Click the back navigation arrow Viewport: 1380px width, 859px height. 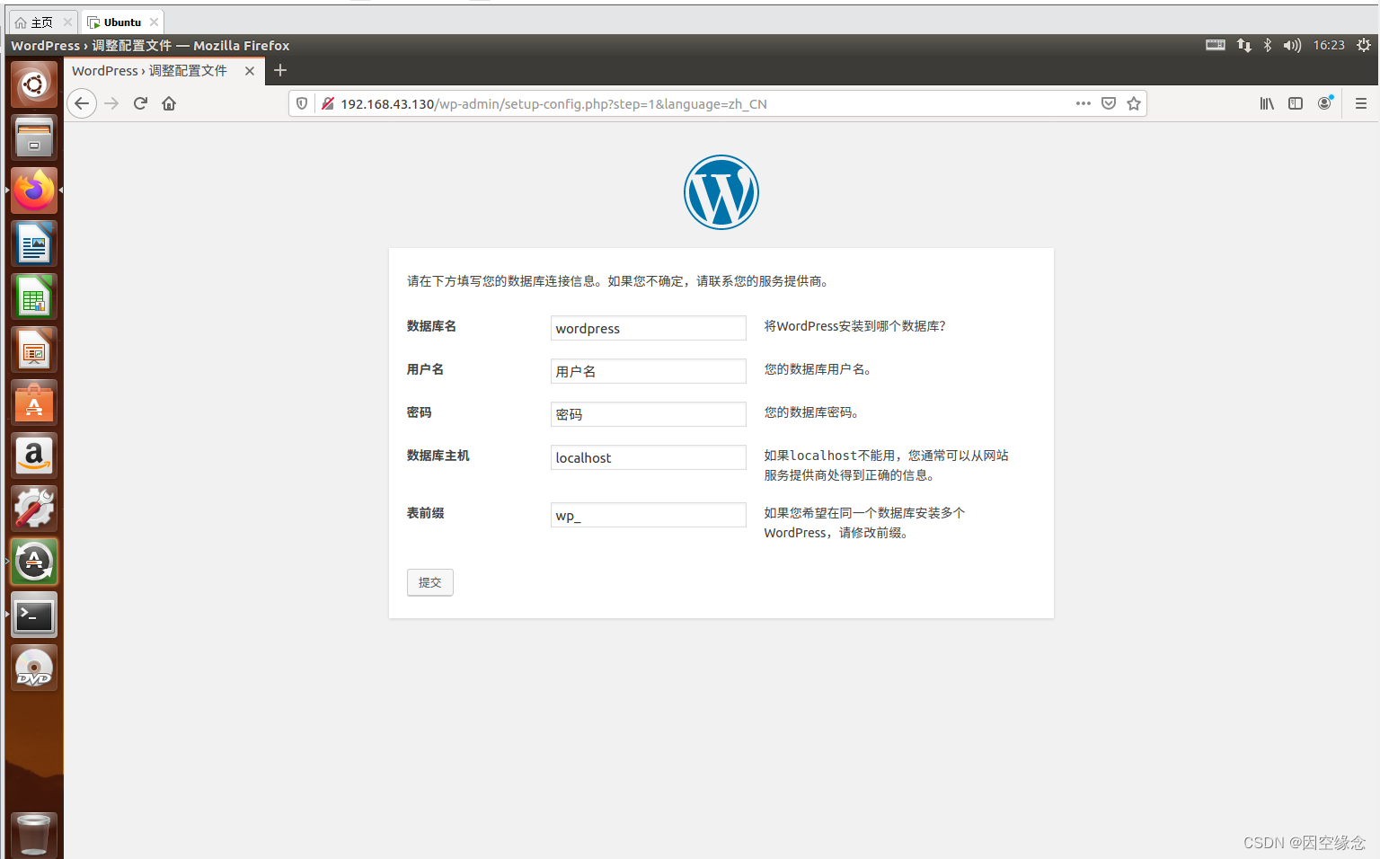(82, 103)
